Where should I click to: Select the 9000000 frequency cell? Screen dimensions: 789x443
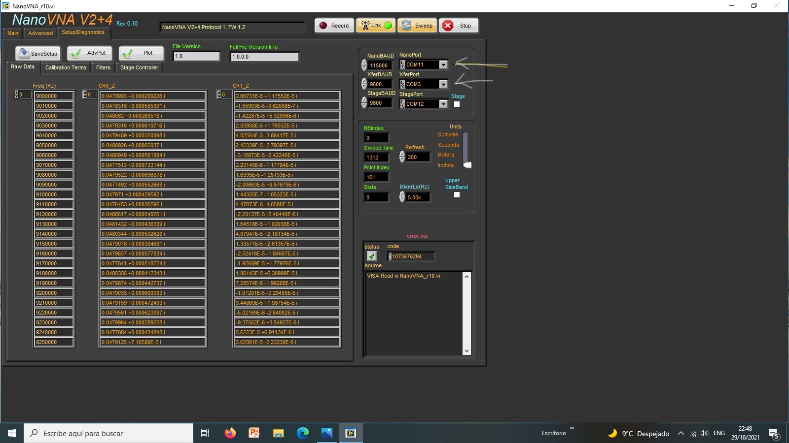tap(54, 96)
